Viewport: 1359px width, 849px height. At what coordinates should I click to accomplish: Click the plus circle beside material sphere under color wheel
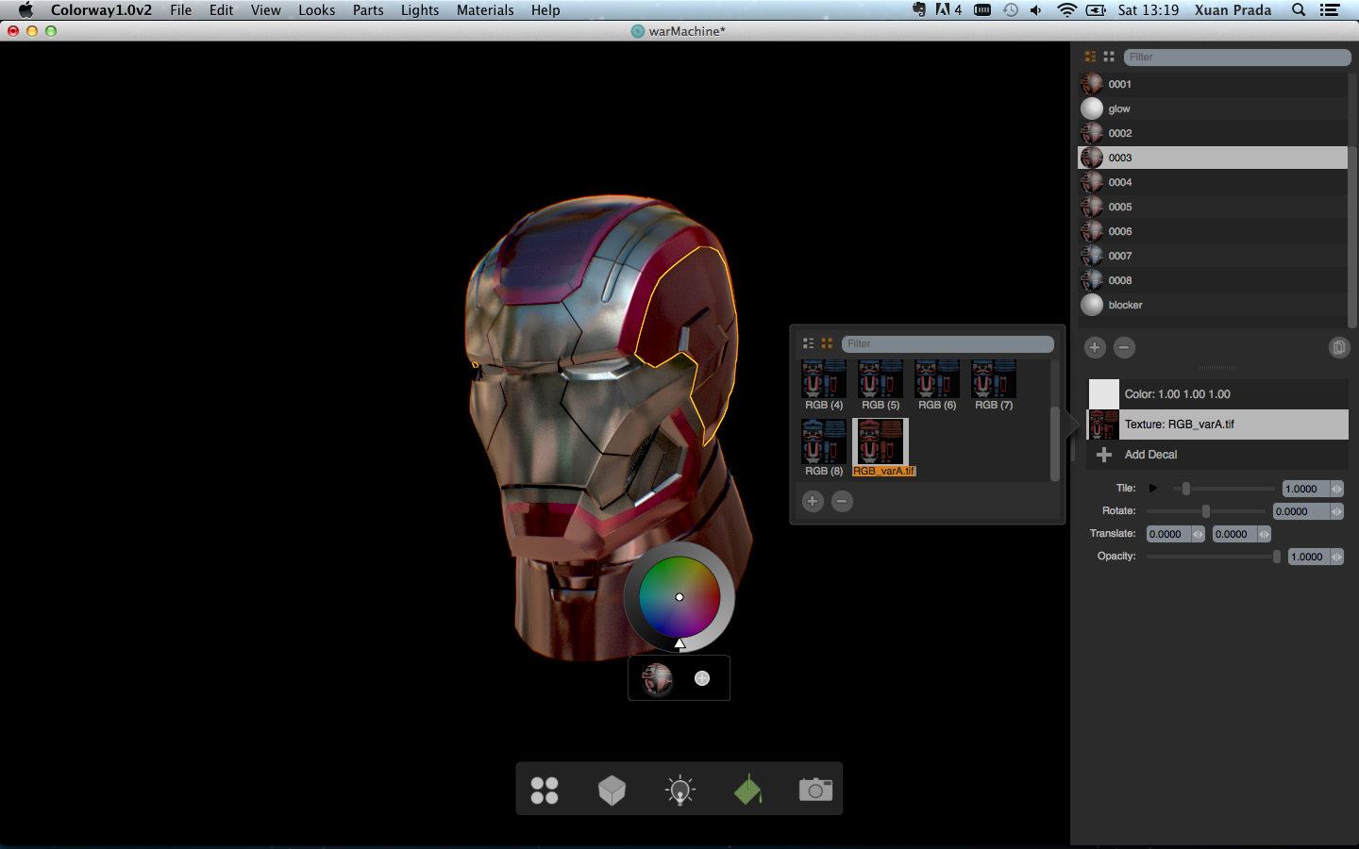(x=702, y=678)
